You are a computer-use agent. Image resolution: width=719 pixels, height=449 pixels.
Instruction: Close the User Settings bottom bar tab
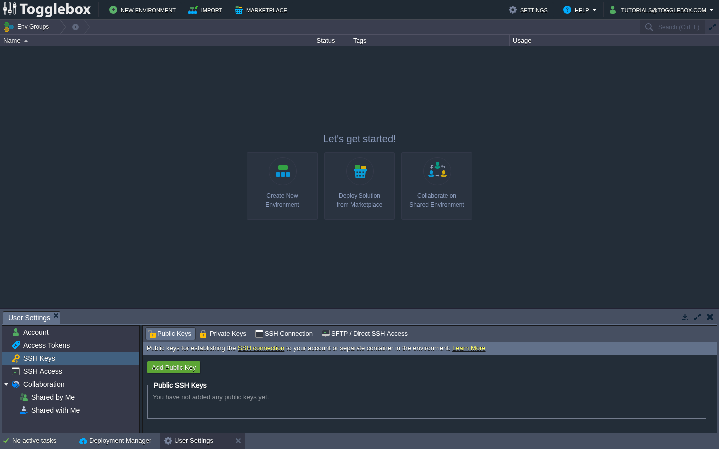pyautogui.click(x=238, y=441)
